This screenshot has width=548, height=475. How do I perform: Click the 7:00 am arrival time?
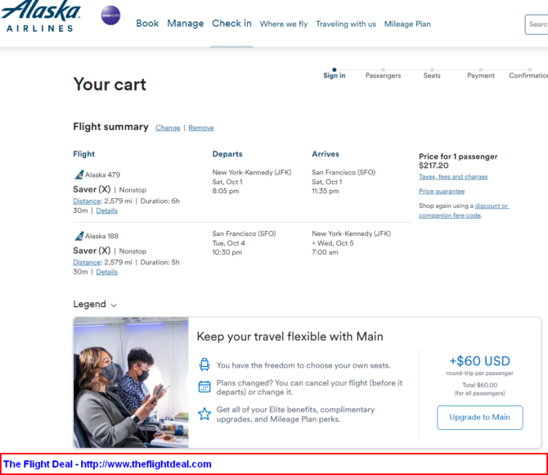(325, 252)
